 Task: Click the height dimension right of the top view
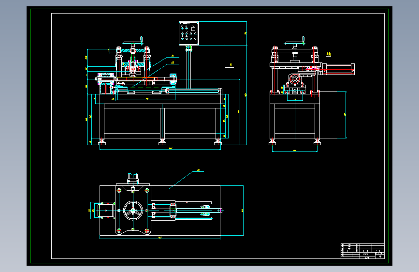click(243, 211)
